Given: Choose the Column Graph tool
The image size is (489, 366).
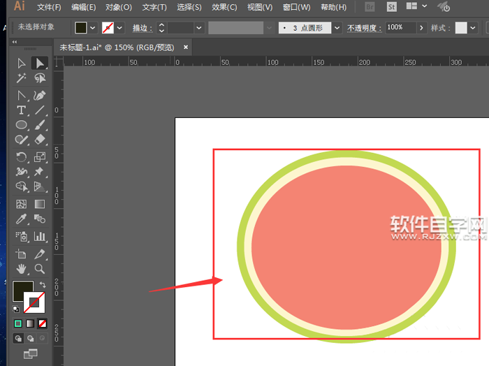Looking at the screenshot, I should pyautogui.click(x=40, y=236).
